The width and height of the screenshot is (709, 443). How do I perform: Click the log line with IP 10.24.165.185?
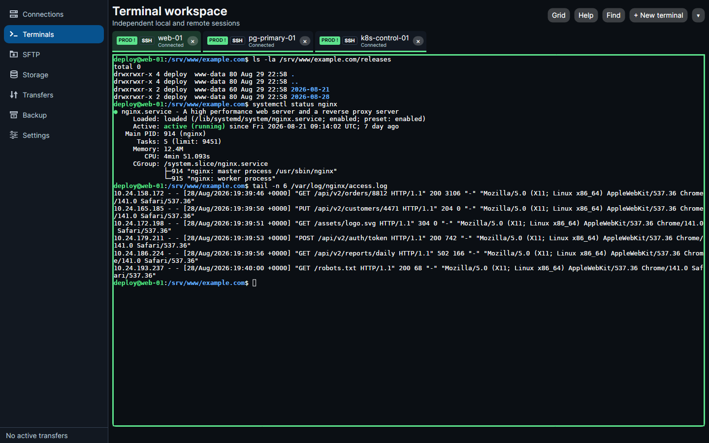pyautogui.click(x=409, y=212)
